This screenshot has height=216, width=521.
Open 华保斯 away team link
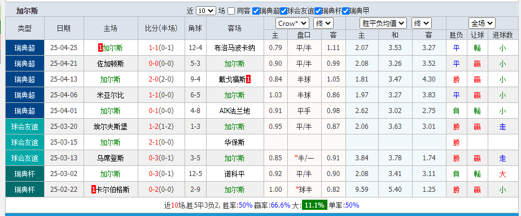click(x=235, y=142)
